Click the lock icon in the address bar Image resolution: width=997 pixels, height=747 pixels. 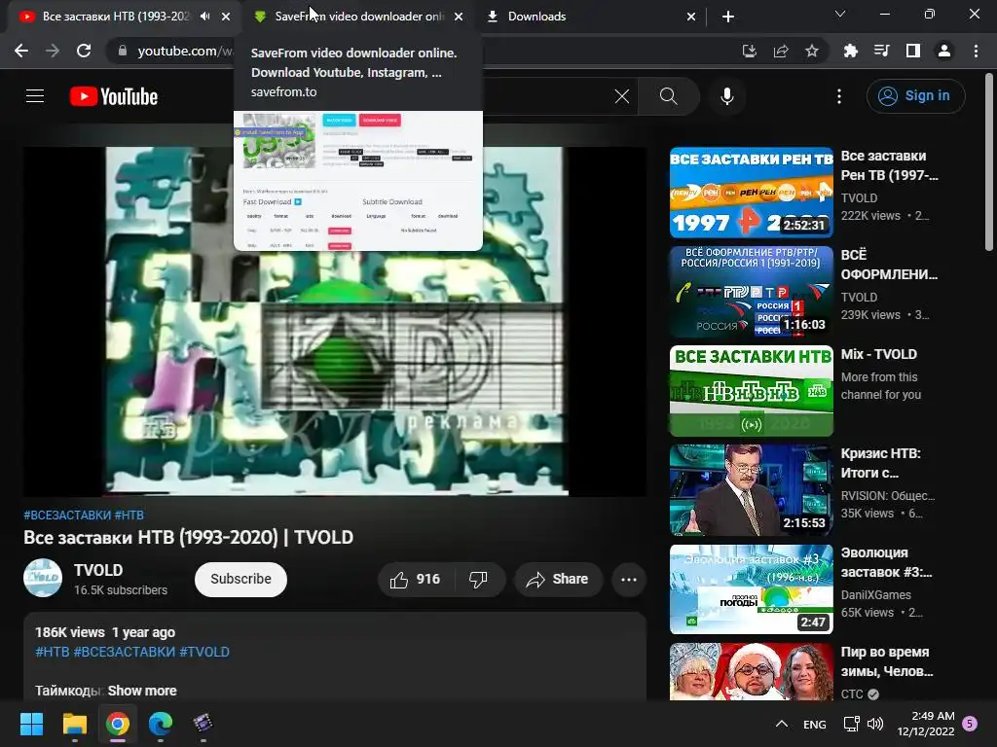click(x=122, y=51)
